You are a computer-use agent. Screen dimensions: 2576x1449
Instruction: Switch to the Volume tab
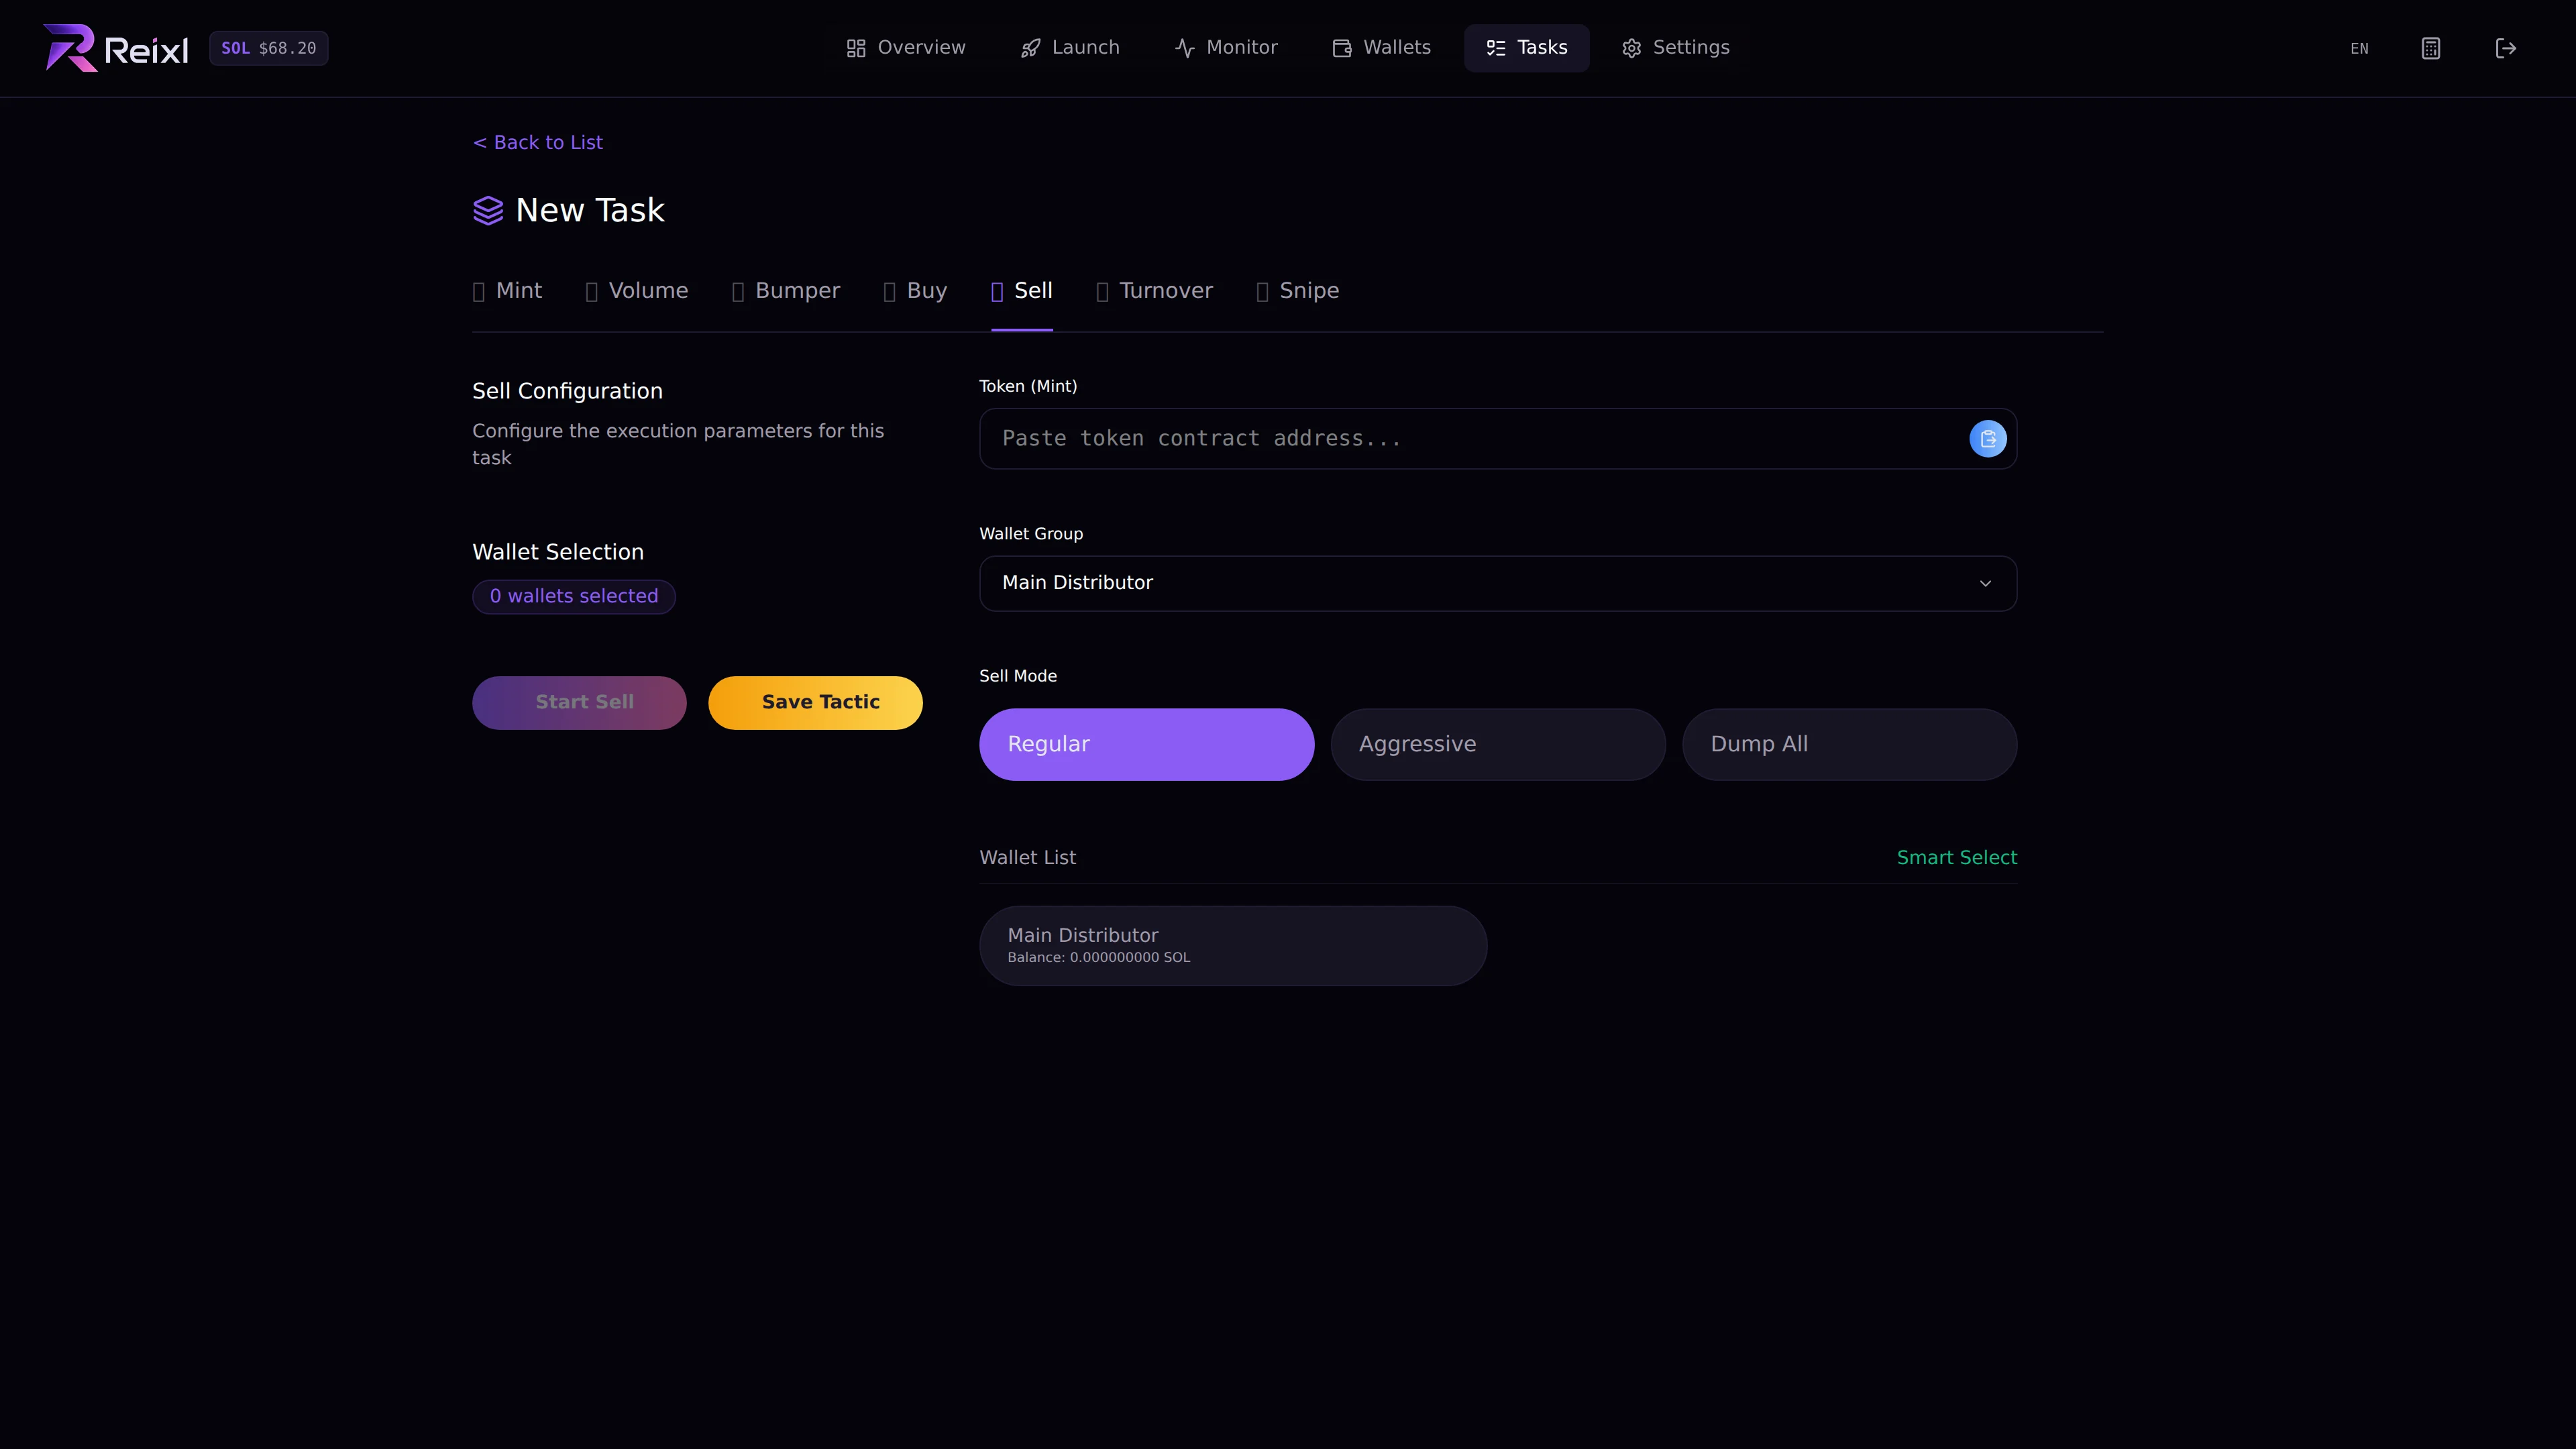637,291
